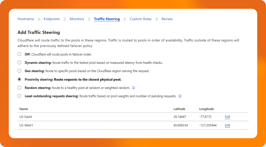Click the Dynamic steering description text
This screenshot has width=266, height=147.
click(107, 63)
